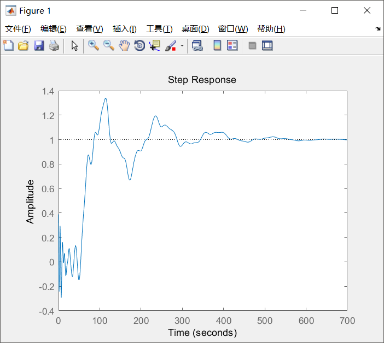Select the Brush data tool

point(171,45)
